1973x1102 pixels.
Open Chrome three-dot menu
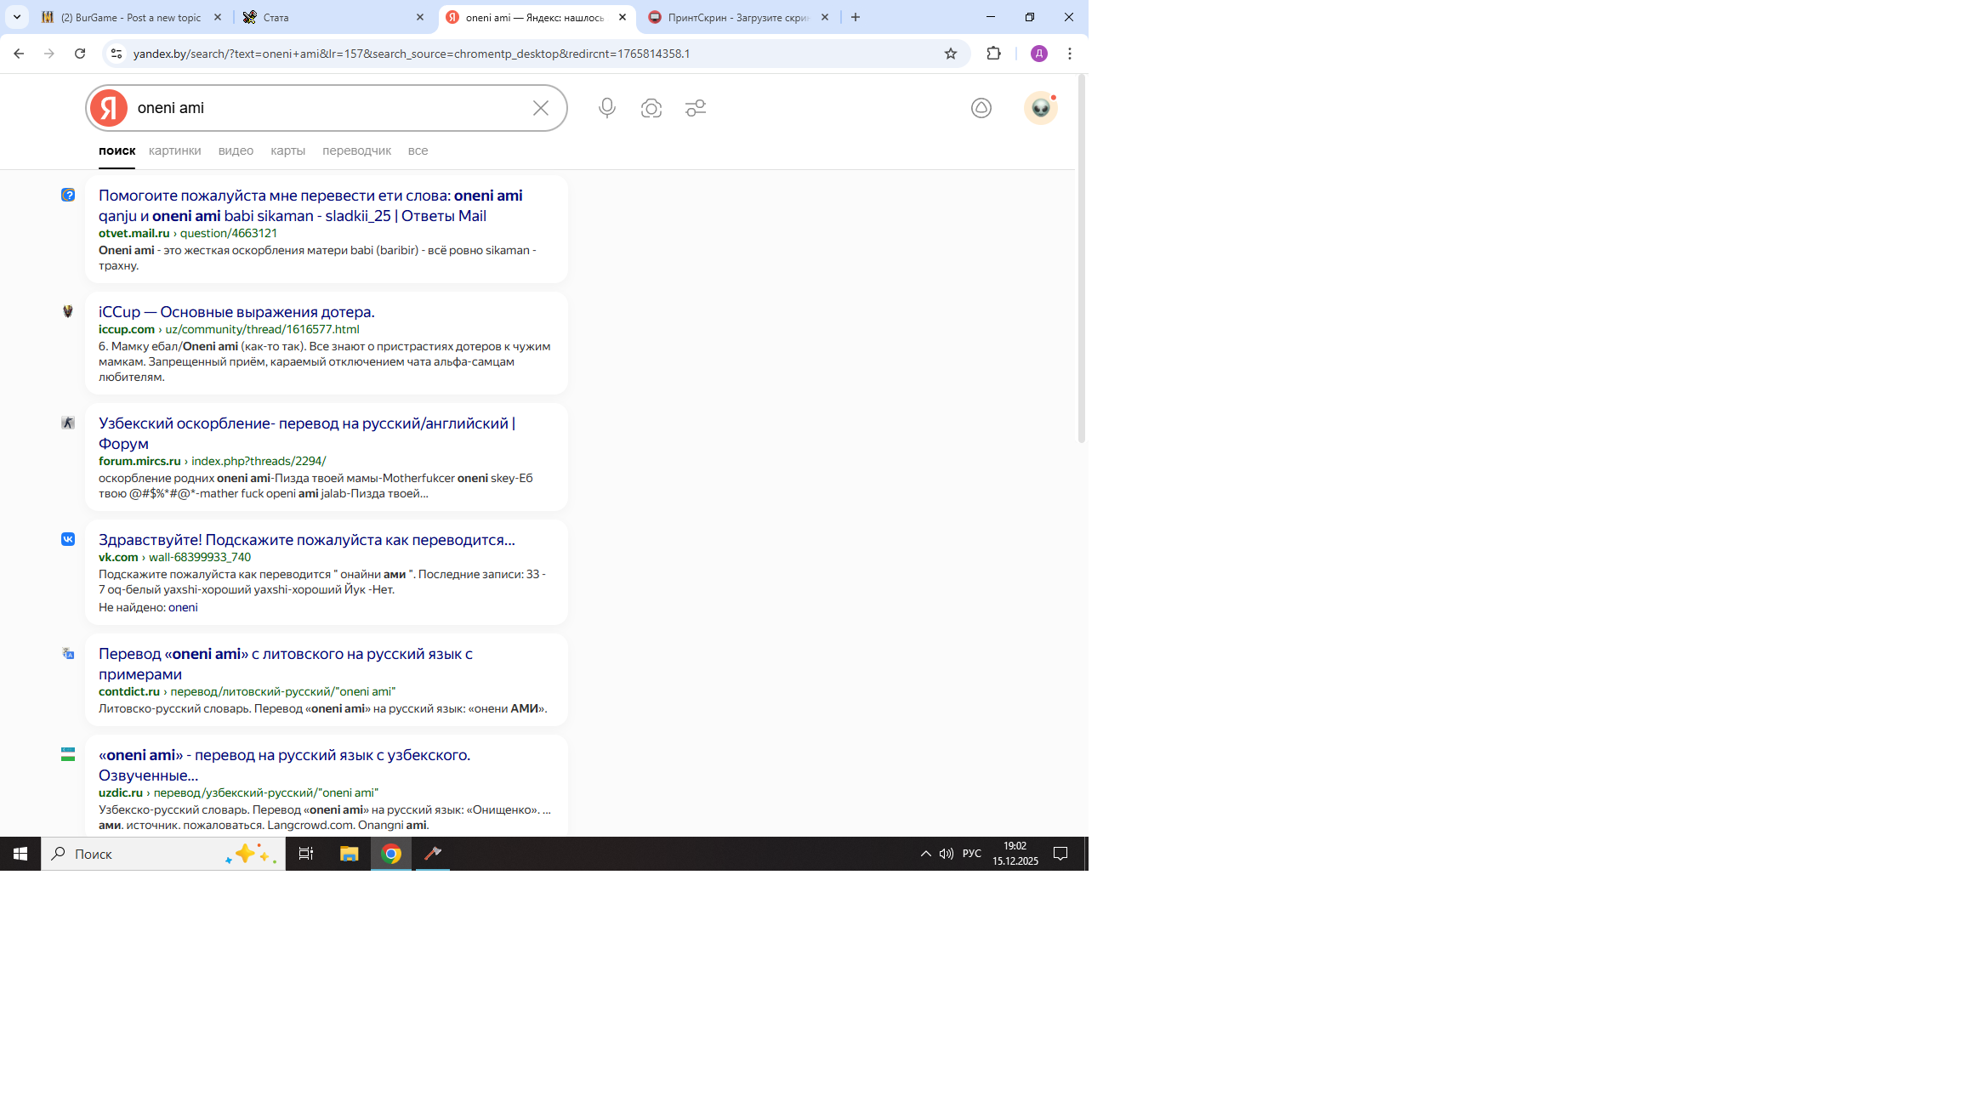tap(1070, 54)
